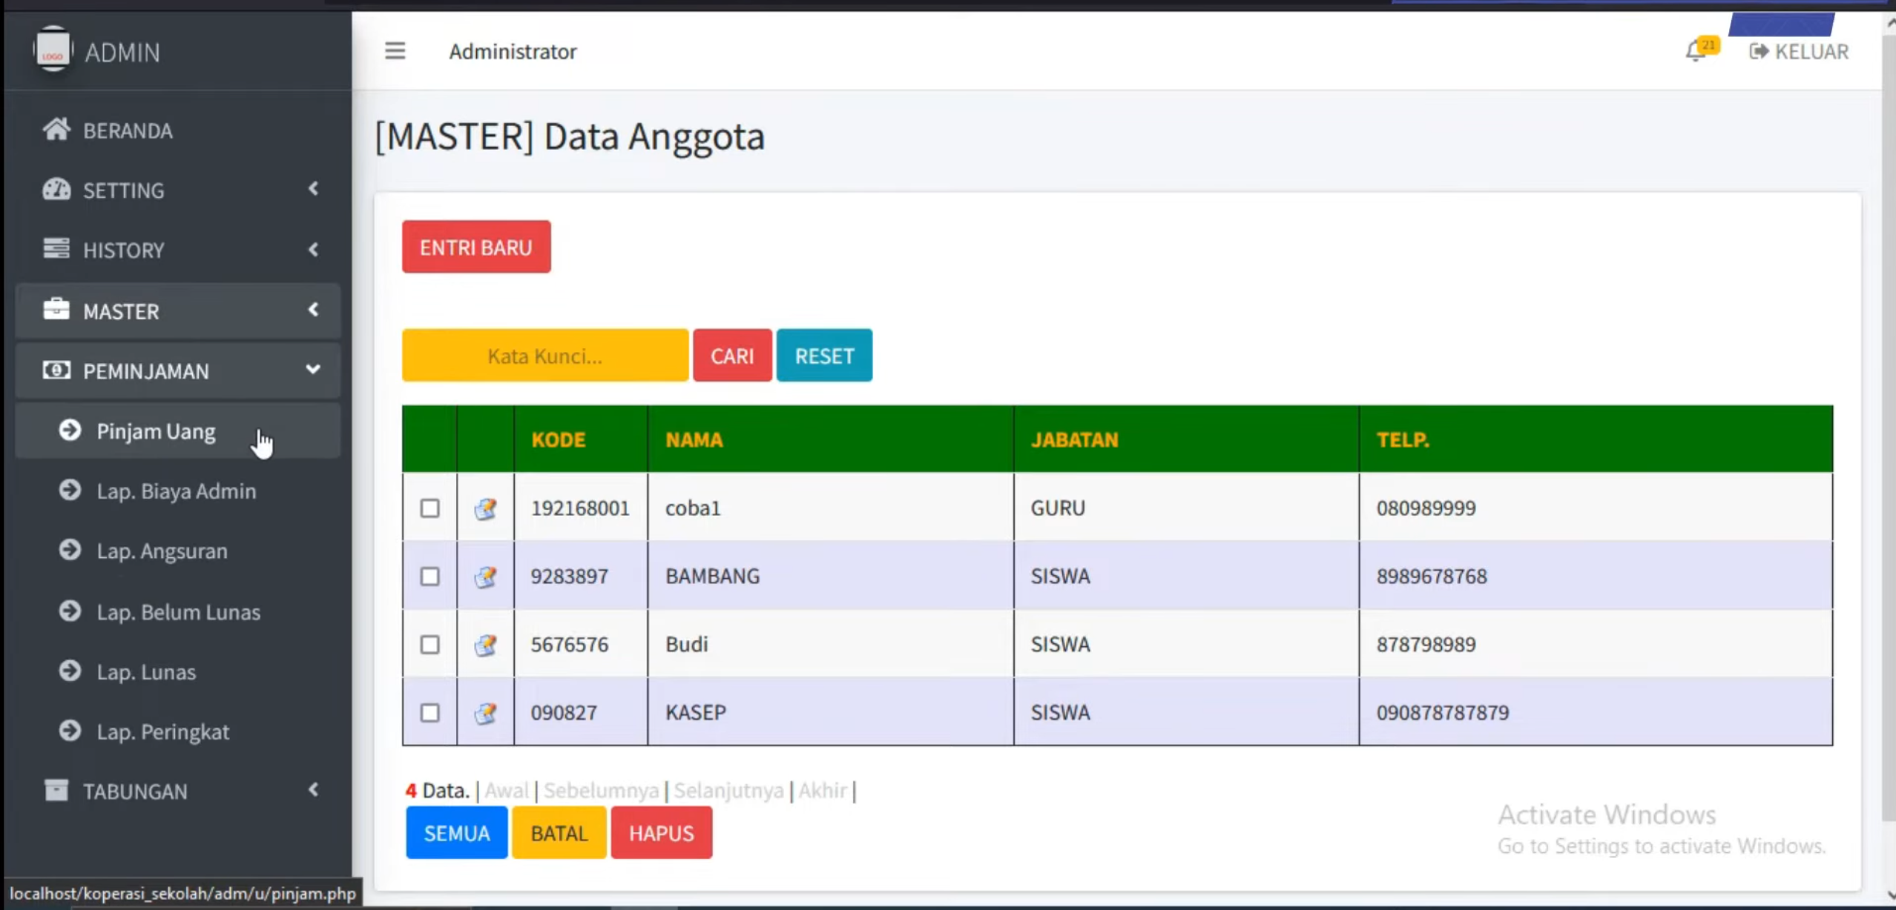Click the Selanjutnya pagination link
This screenshot has height=910, width=1896.
coord(728,790)
